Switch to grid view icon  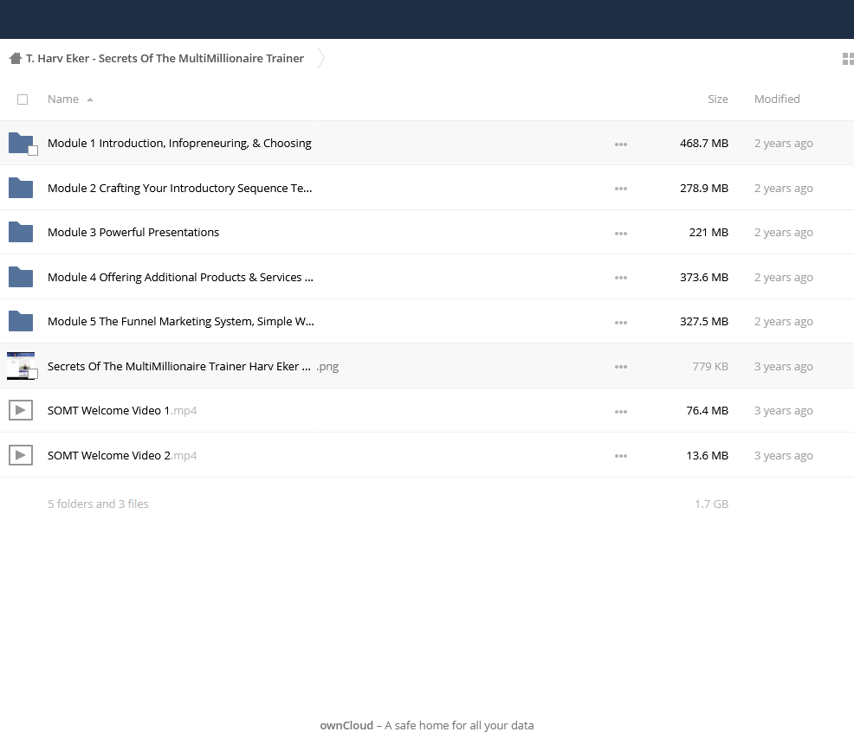(848, 59)
